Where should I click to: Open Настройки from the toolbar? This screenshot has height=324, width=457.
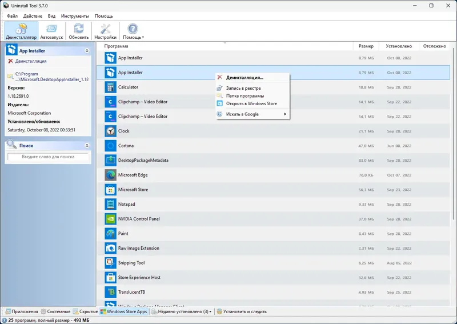pos(105,31)
